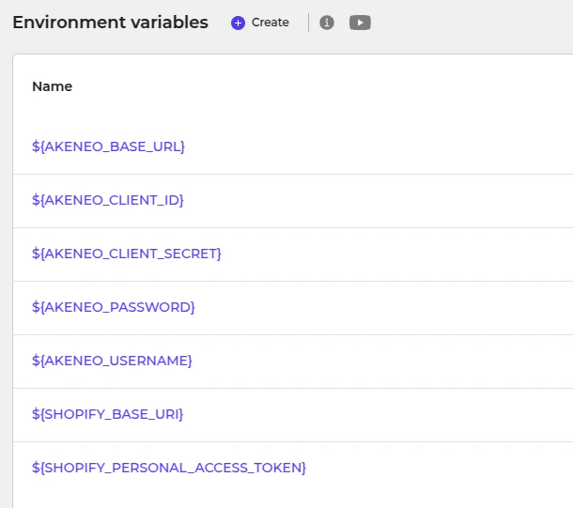Open the ${AKENEO_CLIENT_SECRET} variable
Viewport: 573px width, 508px height.
(x=127, y=254)
